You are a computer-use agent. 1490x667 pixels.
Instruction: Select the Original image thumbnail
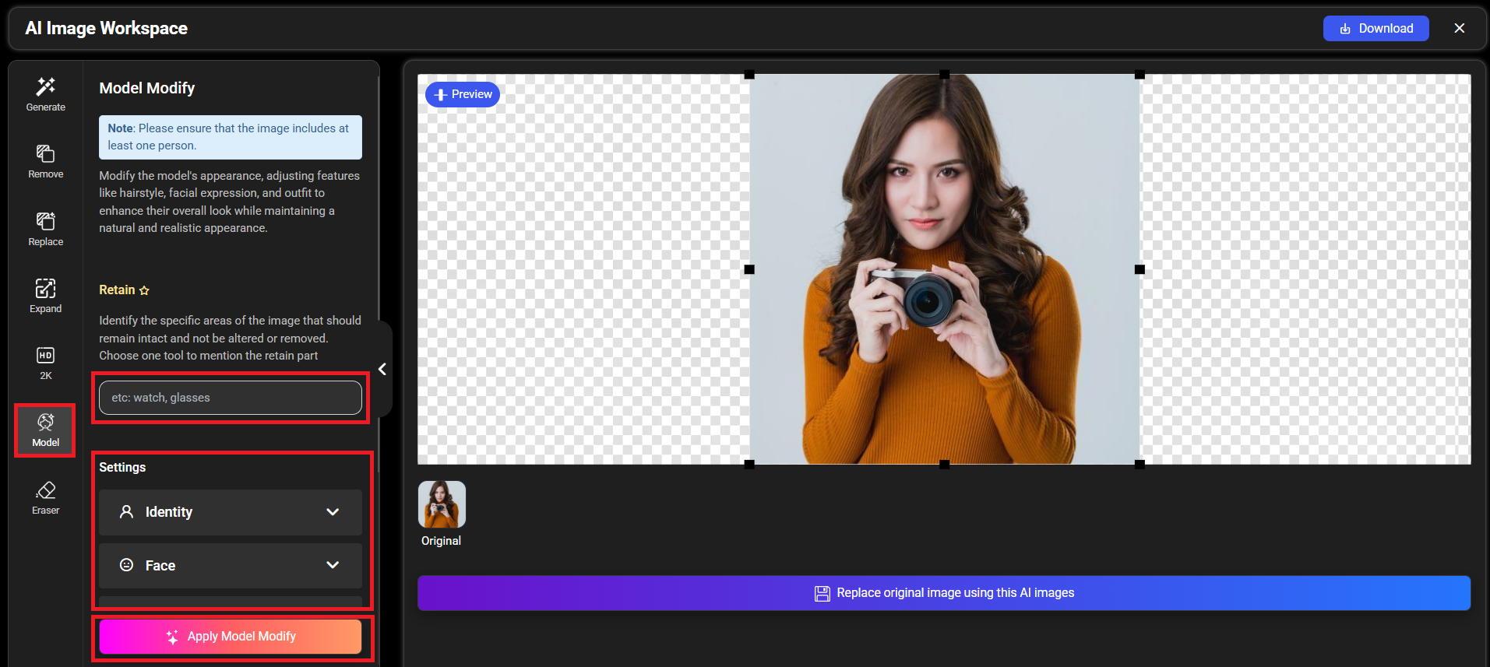(x=442, y=504)
